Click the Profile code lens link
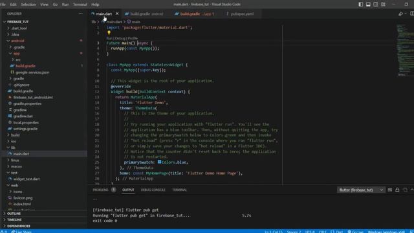The width and height of the screenshot is (414, 233). (133, 38)
